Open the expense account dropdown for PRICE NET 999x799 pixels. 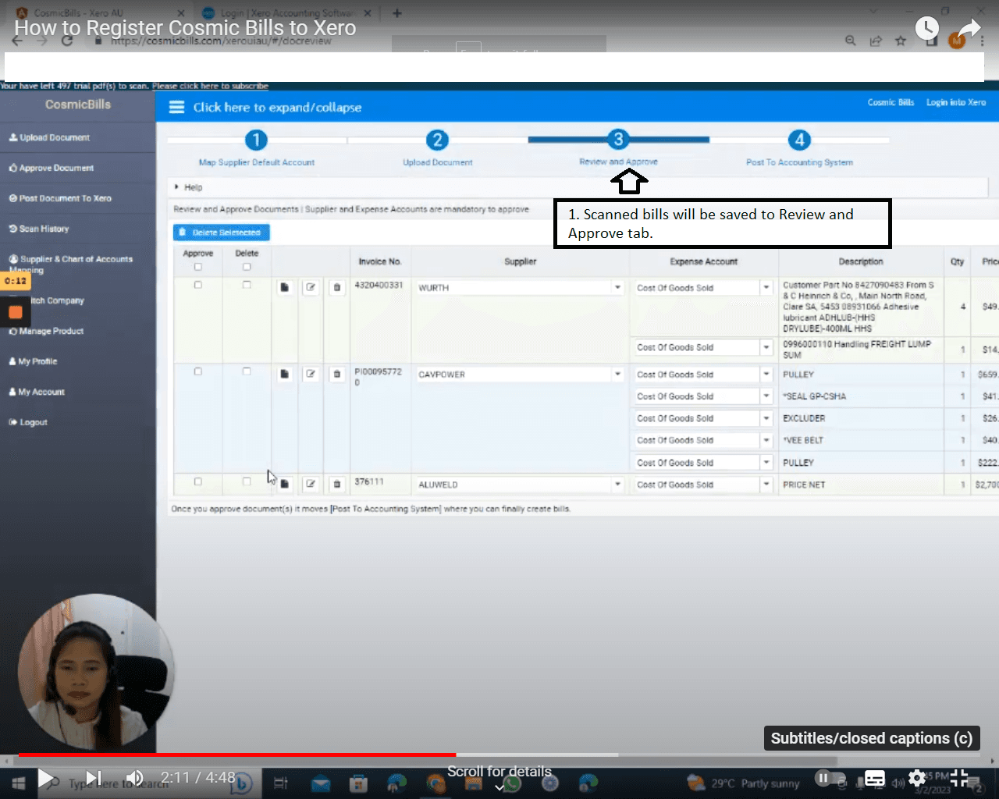(x=766, y=485)
